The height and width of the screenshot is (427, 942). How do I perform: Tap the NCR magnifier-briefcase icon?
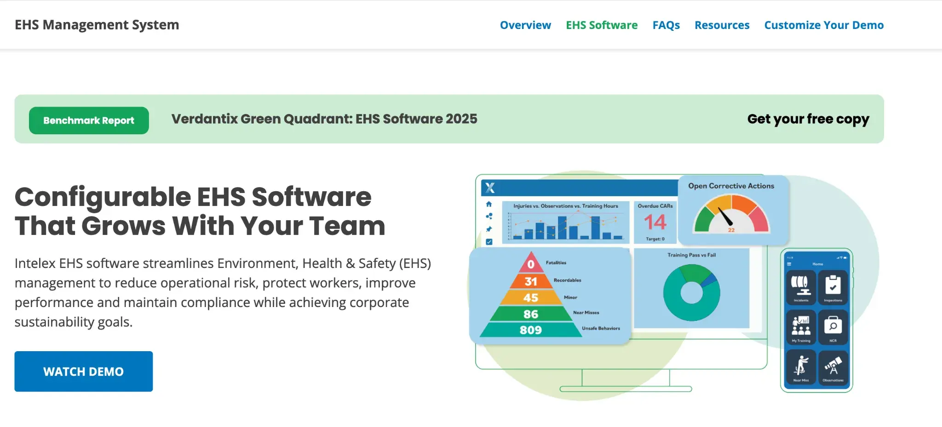833,327
